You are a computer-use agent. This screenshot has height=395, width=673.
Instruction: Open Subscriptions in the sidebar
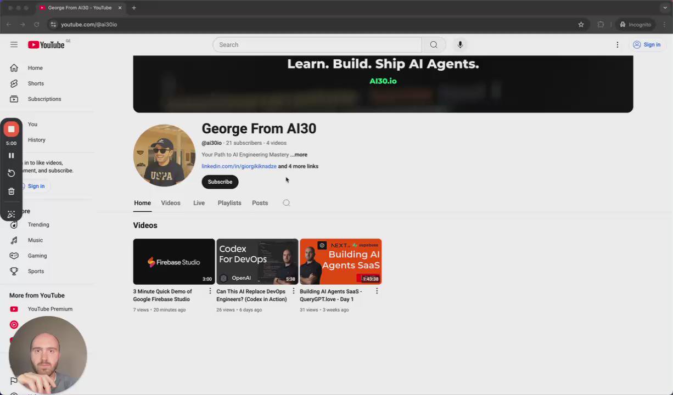pyautogui.click(x=44, y=99)
